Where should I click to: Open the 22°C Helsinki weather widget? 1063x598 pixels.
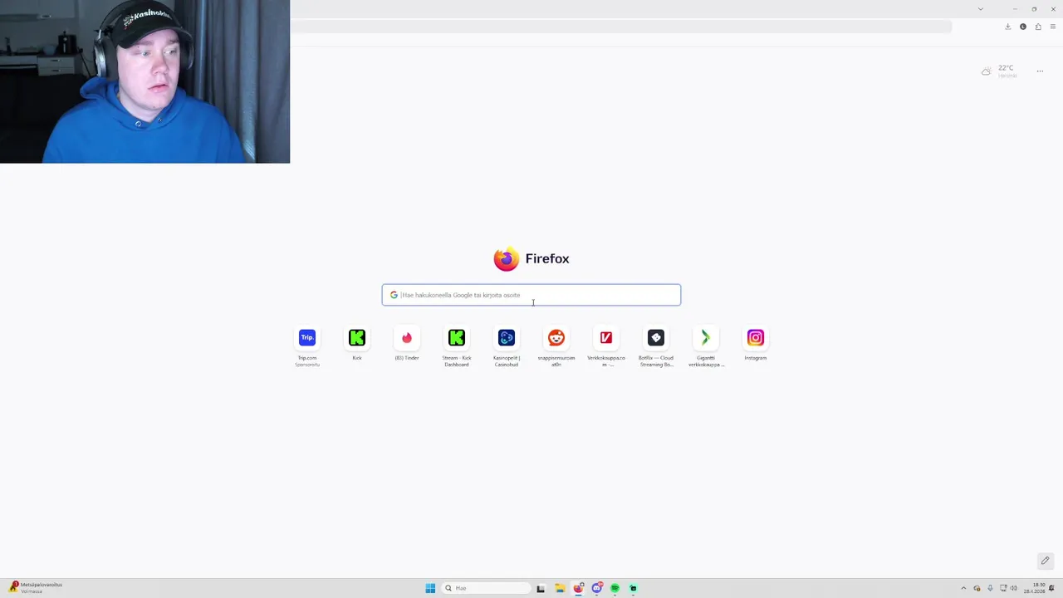click(x=999, y=71)
